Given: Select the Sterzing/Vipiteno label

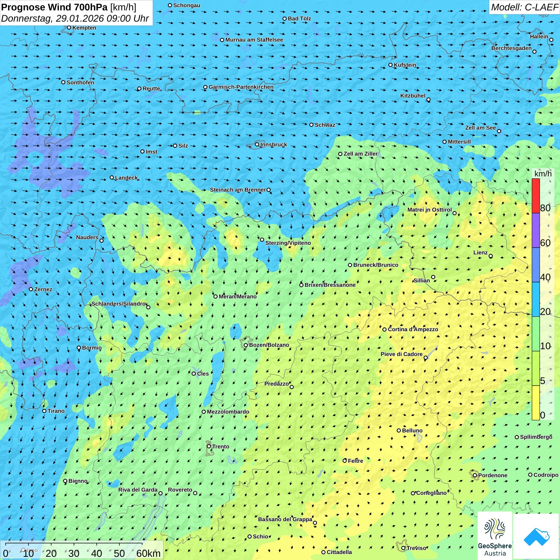Looking at the screenshot, I should (x=288, y=243).
